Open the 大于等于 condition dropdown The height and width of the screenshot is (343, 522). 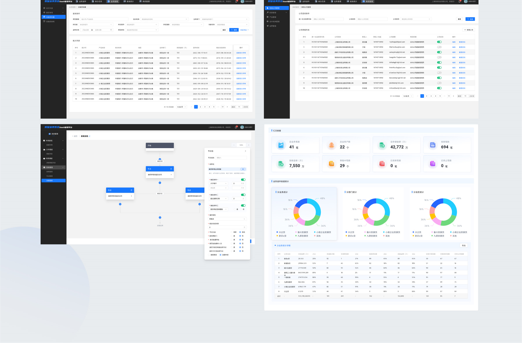[218, 184]
